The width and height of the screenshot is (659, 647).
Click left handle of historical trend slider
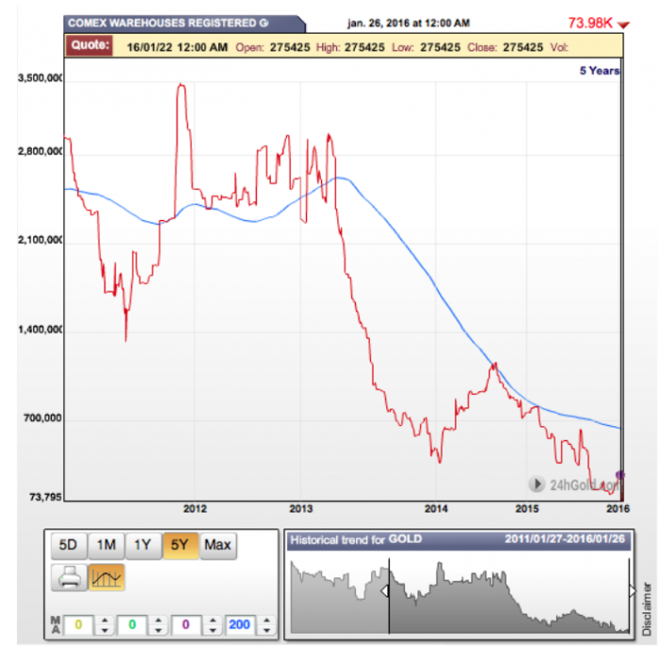(x=384, y=592)
